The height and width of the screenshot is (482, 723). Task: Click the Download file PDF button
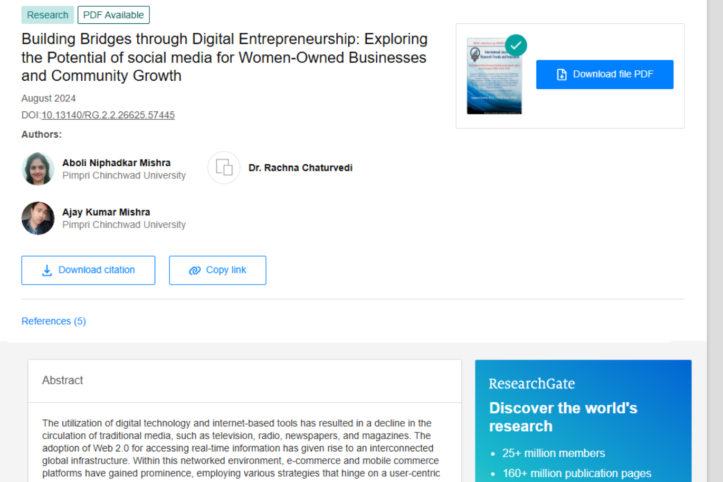[604, 74]
